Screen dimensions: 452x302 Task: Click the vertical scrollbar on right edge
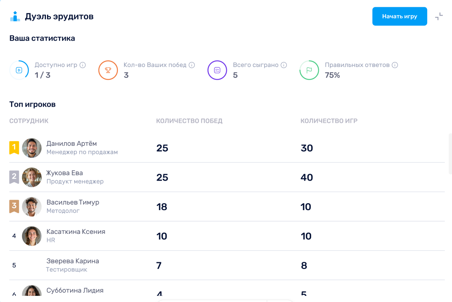(x=450, y=154)
